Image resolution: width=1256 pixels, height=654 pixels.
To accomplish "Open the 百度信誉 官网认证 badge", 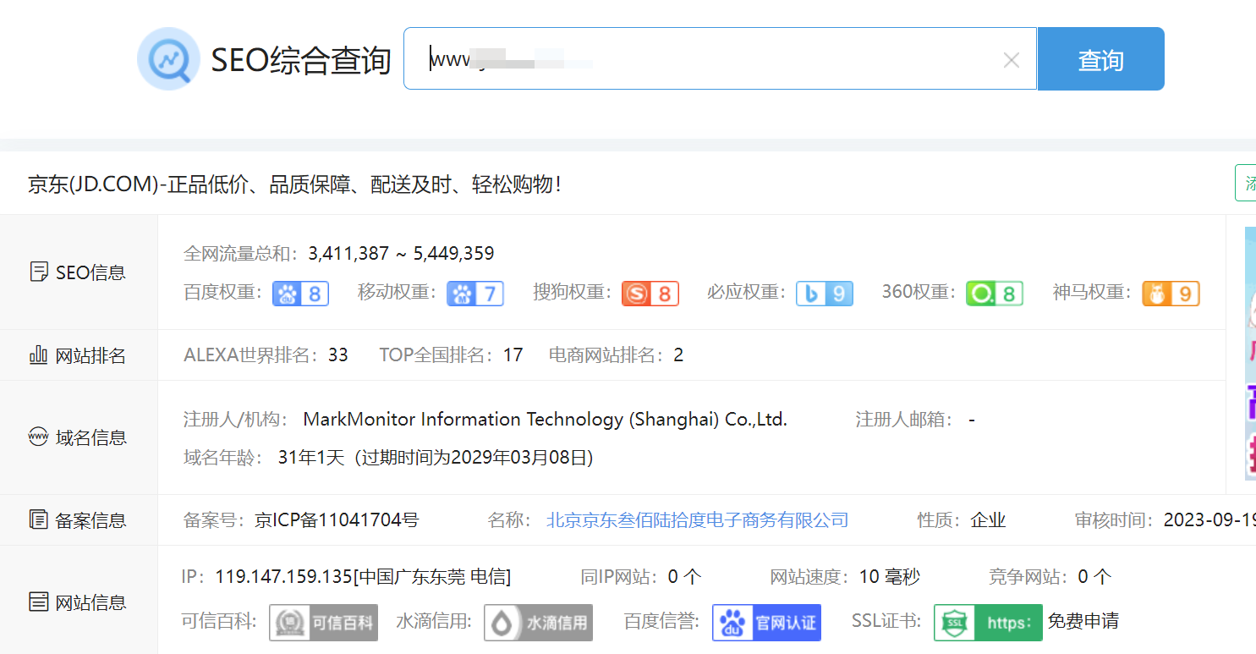I will coord(767,623).
